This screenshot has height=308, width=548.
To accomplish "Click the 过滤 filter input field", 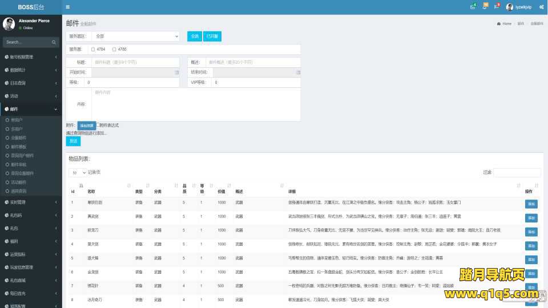I will (x=517, y=172).
